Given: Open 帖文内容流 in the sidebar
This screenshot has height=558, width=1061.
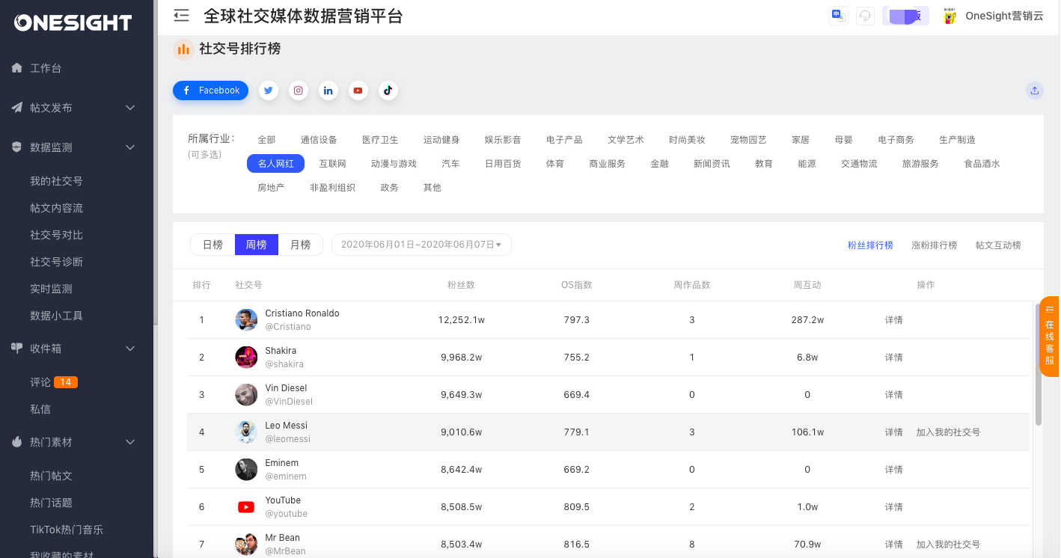Looking at the screenshot, I should coord(56,208).
